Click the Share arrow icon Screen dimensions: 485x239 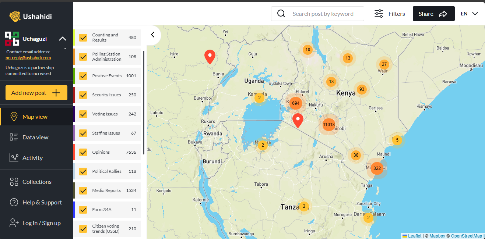tap(443, 14)
